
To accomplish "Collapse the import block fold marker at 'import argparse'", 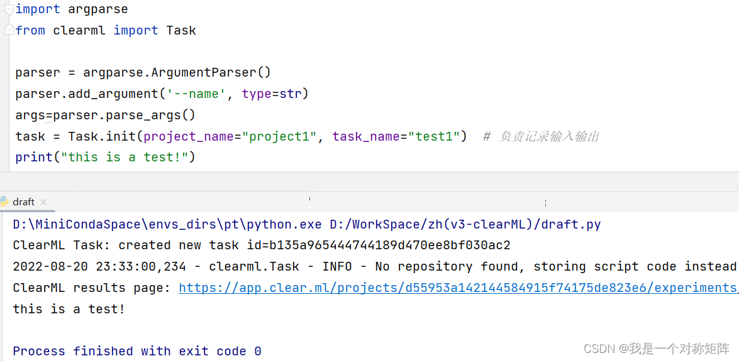I will pos(9,9).
